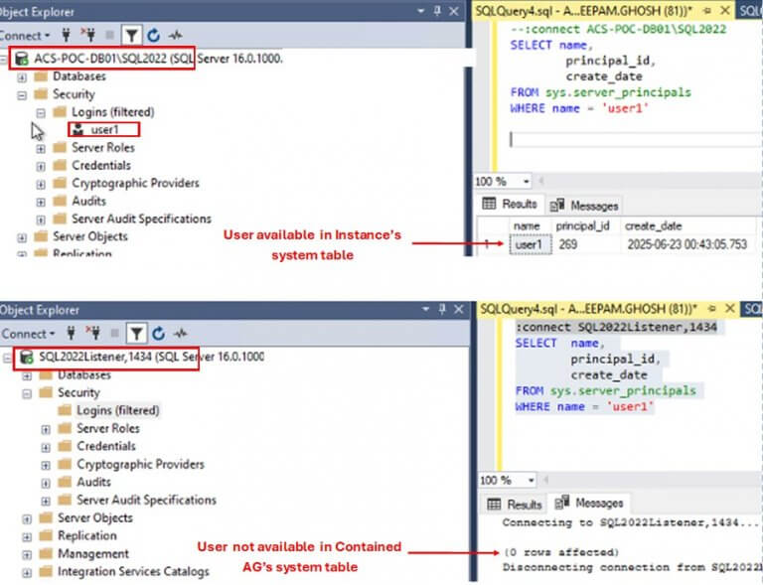Viewport: 763px width, 585px height.
Task: Pin the top SQLQuery4.sql tab
Action: pyautogui.click(x=707, y=10)
